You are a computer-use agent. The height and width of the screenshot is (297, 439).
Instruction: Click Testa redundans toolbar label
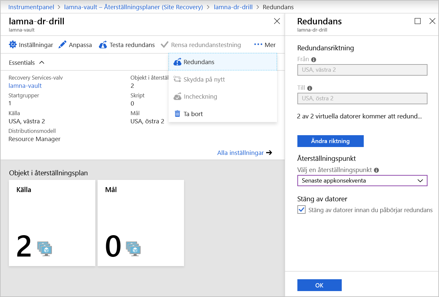pos(132,45)
